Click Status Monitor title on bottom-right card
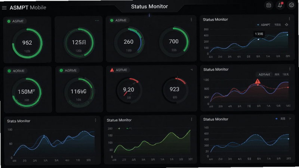 pyautogui.click(x=216, y=119)
